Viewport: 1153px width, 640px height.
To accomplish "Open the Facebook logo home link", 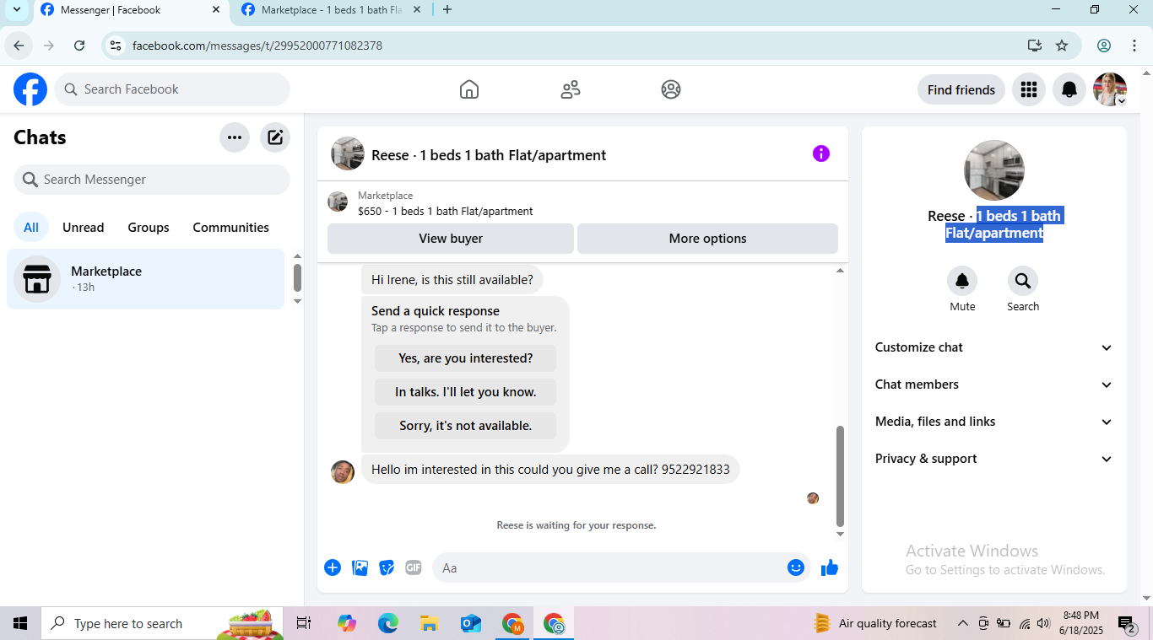I will click(x=30, y=89).
